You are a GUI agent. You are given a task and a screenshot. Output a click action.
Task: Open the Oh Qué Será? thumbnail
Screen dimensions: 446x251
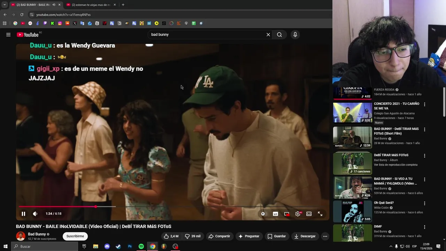pyautogui.click(x=352, y=211)
